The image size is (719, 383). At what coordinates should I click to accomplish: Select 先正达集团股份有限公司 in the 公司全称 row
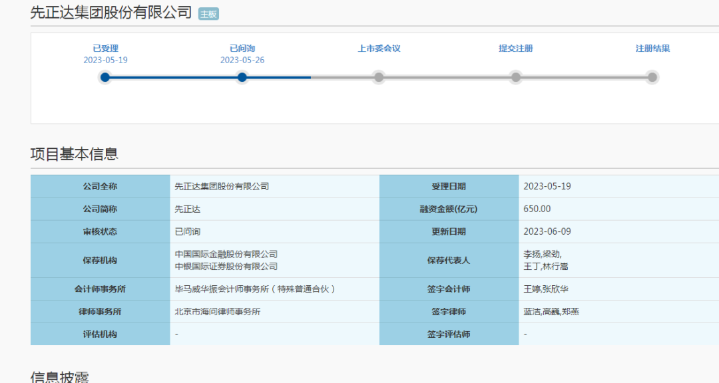[x=222, y=186]
